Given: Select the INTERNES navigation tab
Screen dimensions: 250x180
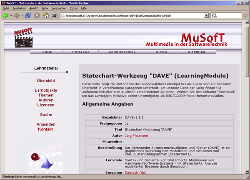Looking at the screenshot, I should pyautogui.click(x=196, y=52).
